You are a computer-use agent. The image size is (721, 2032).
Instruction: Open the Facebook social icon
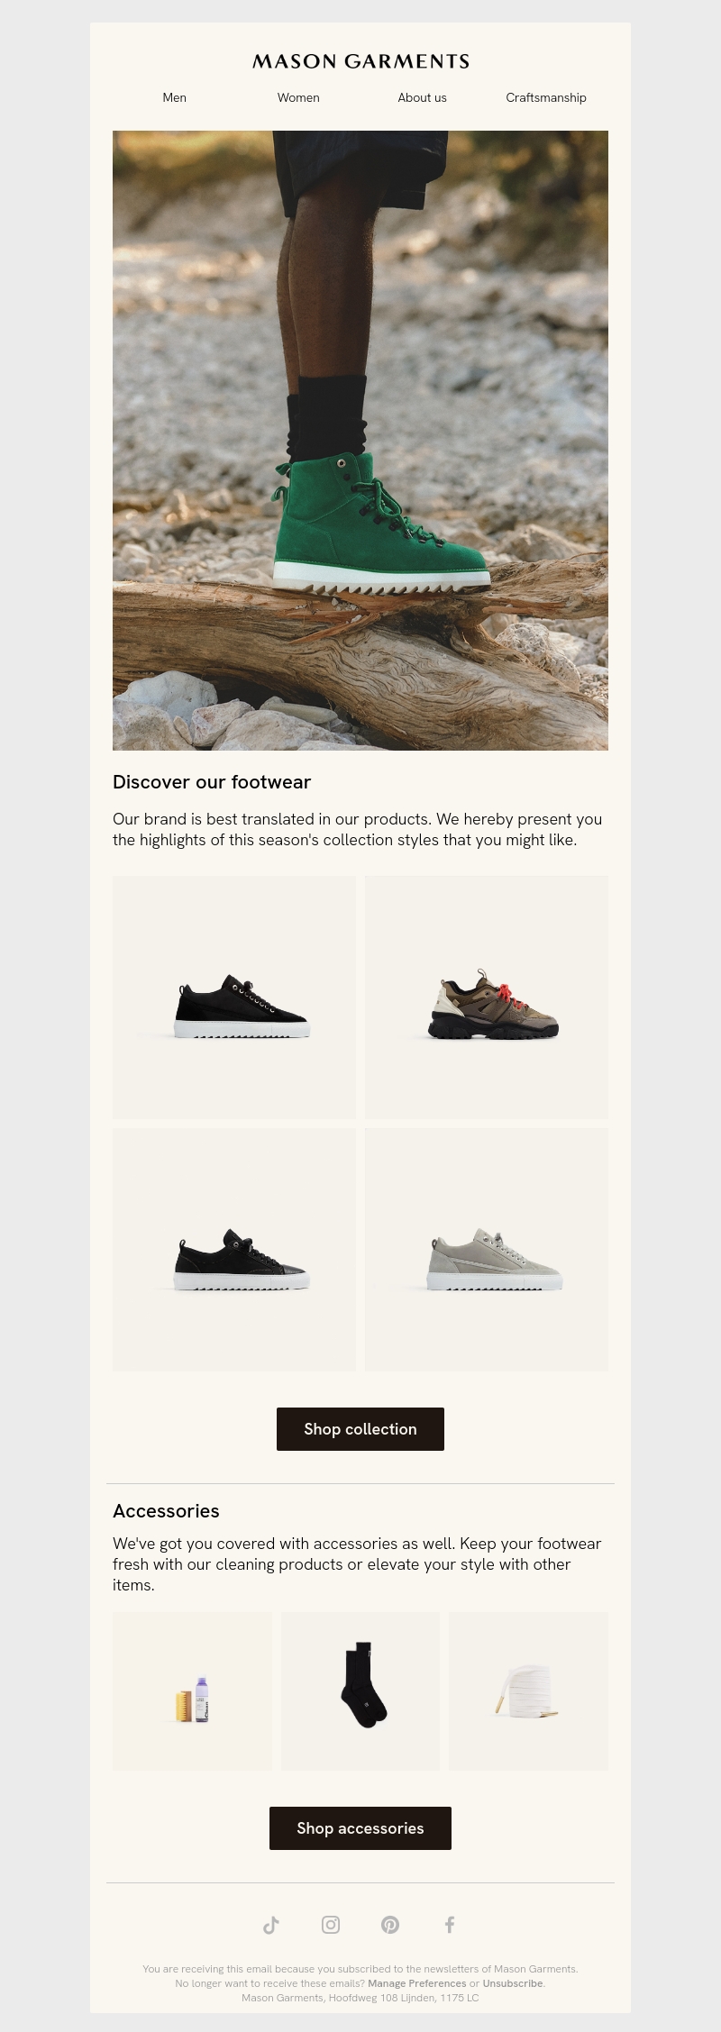450,1925
